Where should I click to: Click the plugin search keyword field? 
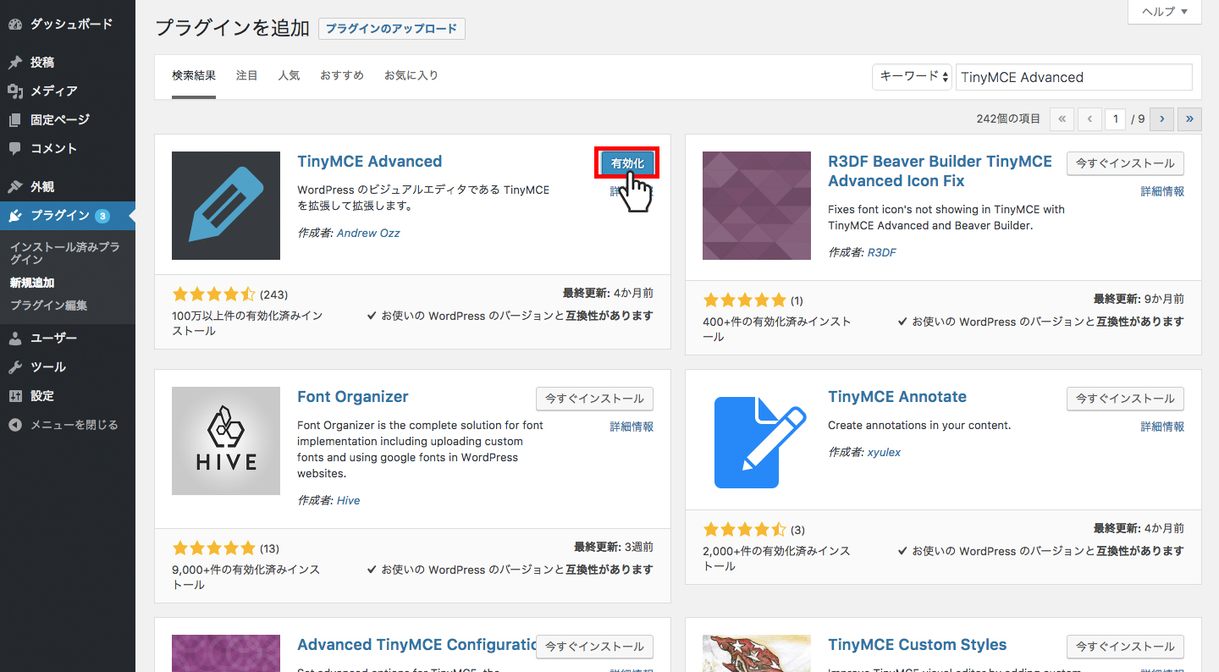tap(1074, 77)
